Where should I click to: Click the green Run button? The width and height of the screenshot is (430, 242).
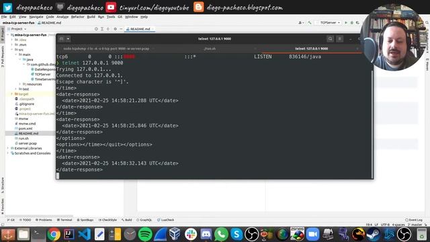(346, 23)
